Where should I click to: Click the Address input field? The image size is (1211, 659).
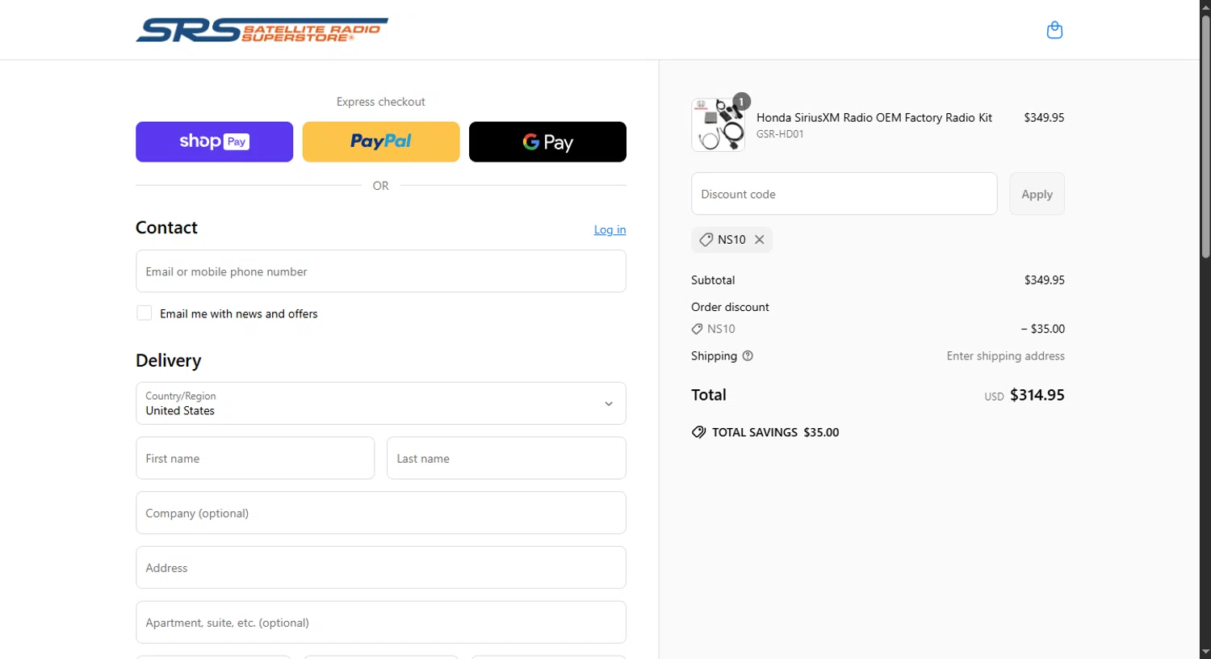[x=381, y=568]
